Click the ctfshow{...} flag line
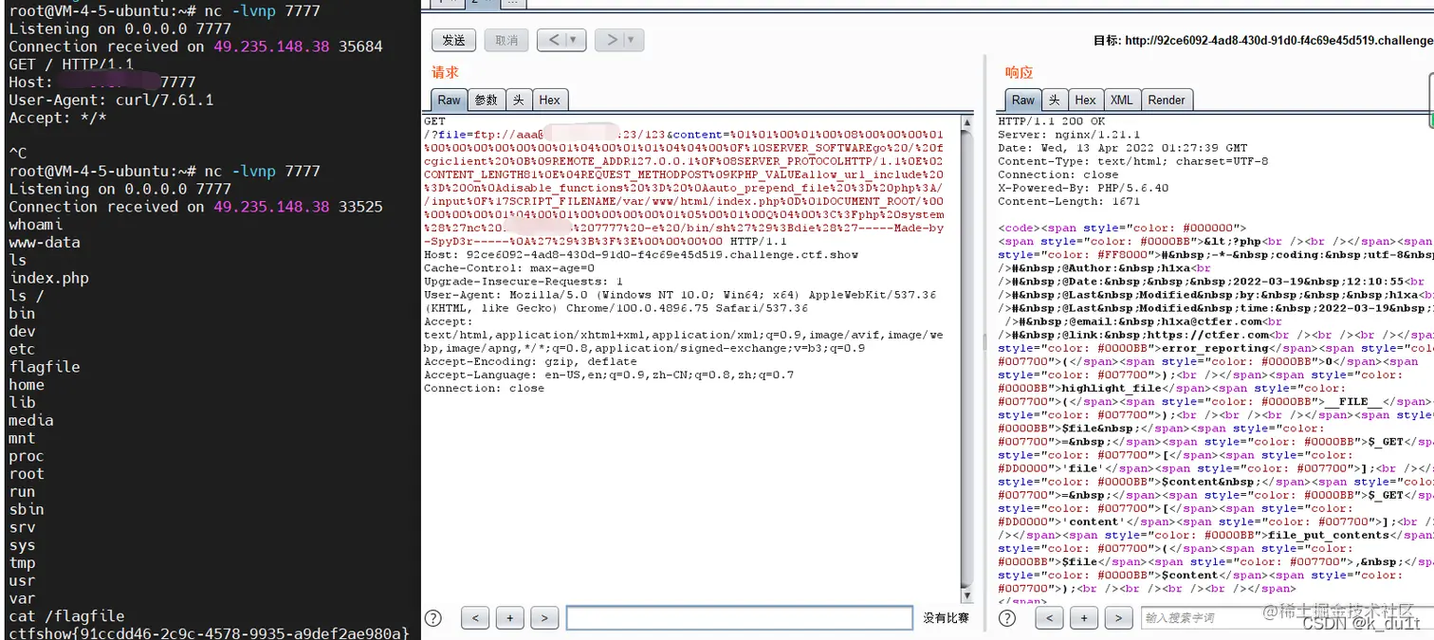The image size is (1434, 640). 209,632
